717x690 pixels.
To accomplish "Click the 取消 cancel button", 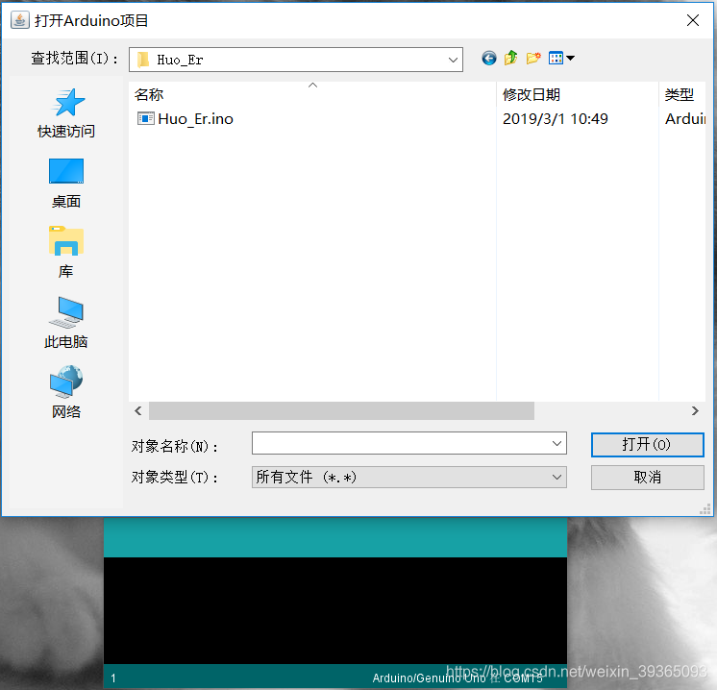I will (647, 478).
